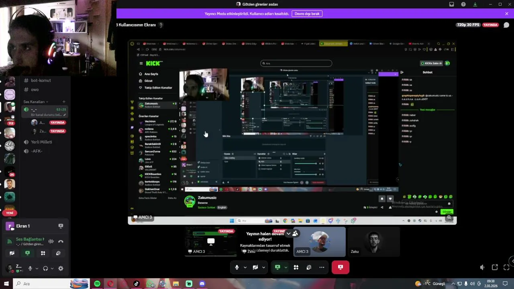Add a channel with the Ses Kanalları plus icon
514x289 pixels.
(x=64, y=102)
